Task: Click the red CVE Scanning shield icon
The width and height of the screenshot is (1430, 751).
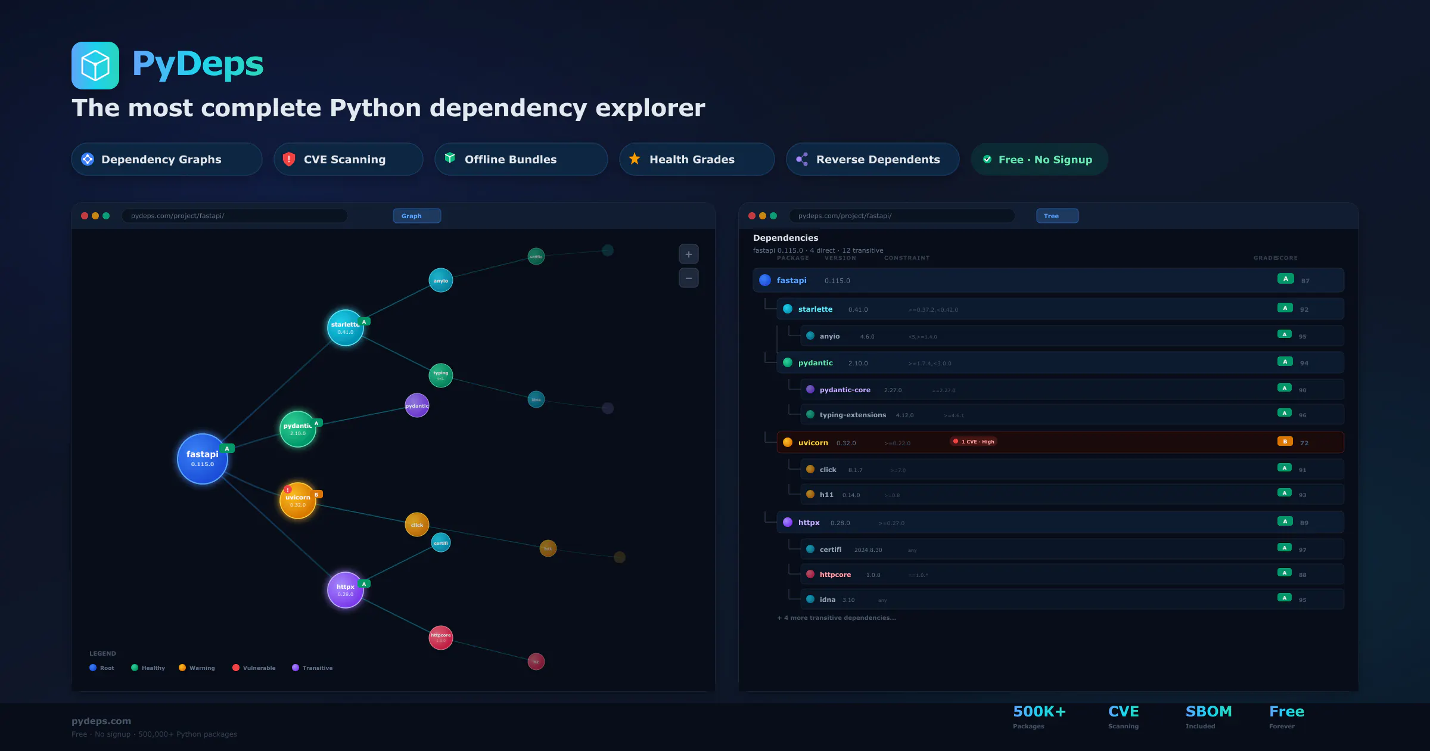Action: [x=289, y=159]
